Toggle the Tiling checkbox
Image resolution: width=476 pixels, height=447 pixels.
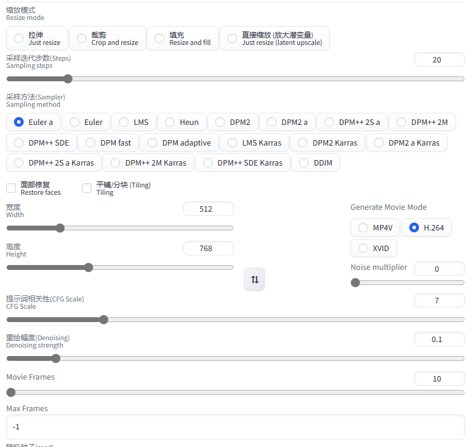pyautogui.click(x=87, y=188)
